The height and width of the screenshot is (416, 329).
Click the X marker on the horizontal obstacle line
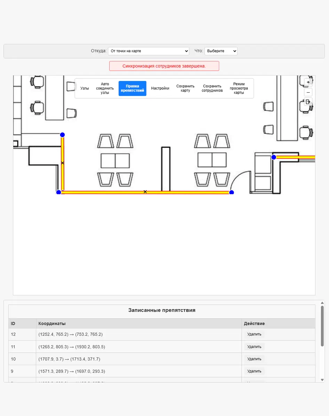[x=145, y=192]
